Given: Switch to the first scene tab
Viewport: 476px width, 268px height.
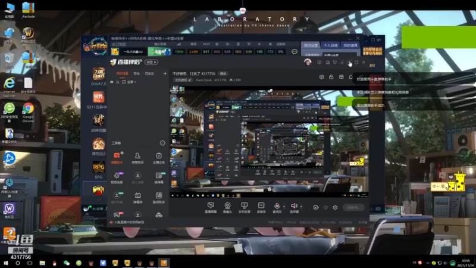Looking at the screenshot, I should point(123,73).
